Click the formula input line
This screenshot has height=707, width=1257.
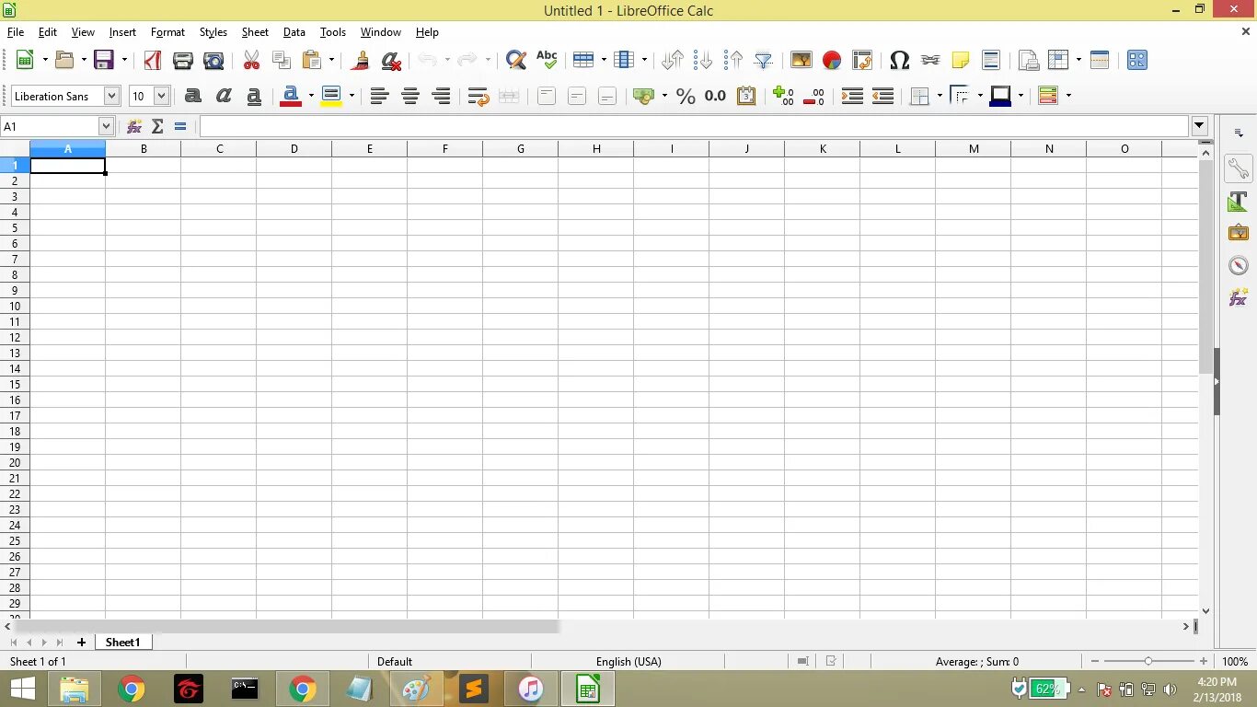(694, 126)
